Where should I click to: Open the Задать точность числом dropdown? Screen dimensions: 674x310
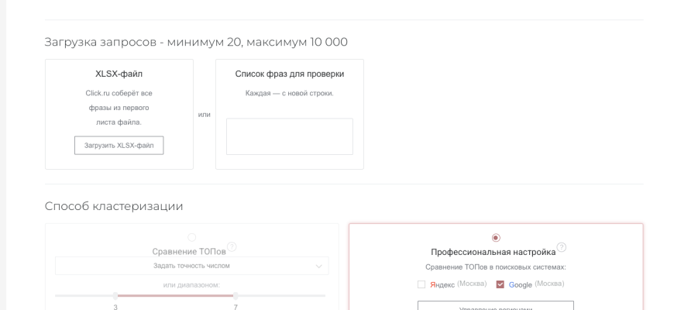(x=191, y=266)
